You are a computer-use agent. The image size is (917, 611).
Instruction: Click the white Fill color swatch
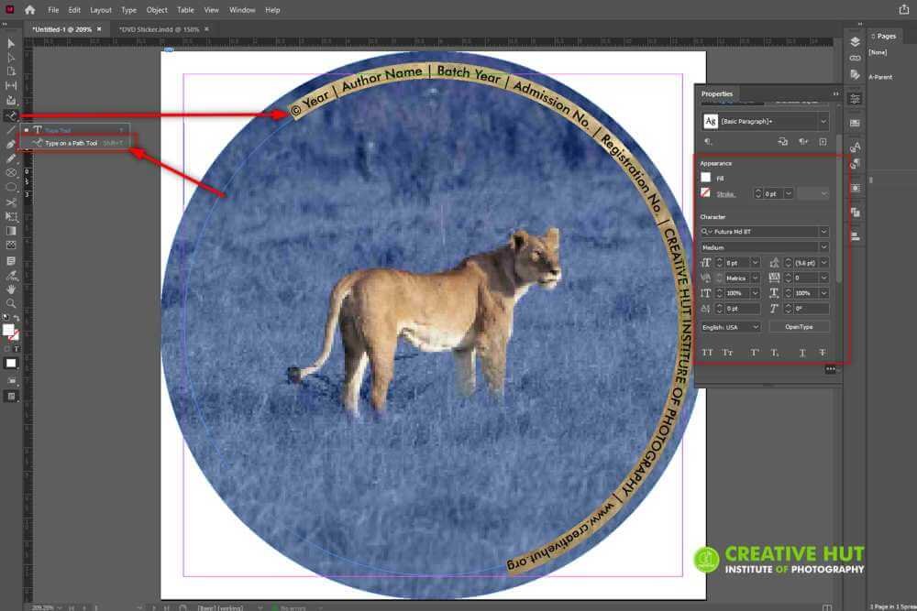click(706, 178)
